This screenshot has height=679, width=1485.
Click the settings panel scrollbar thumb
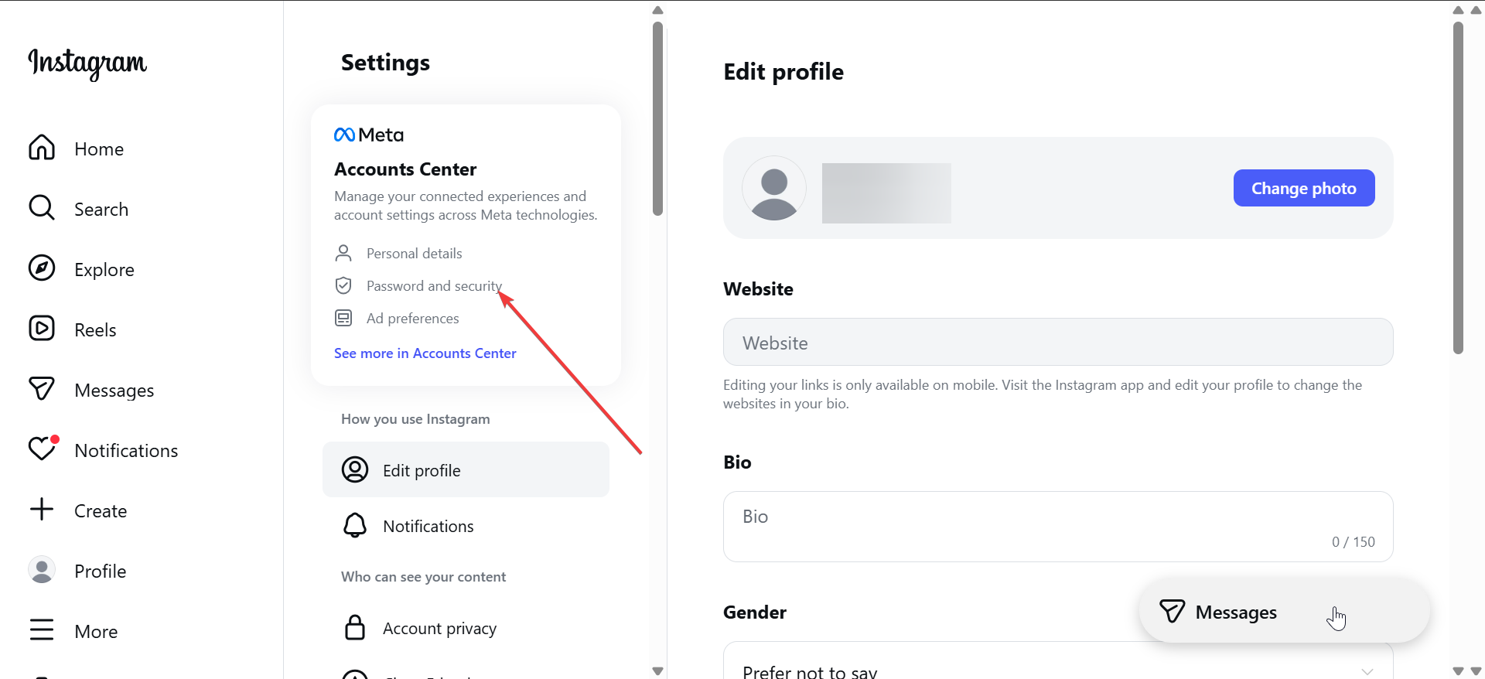[x=657, y=118]
